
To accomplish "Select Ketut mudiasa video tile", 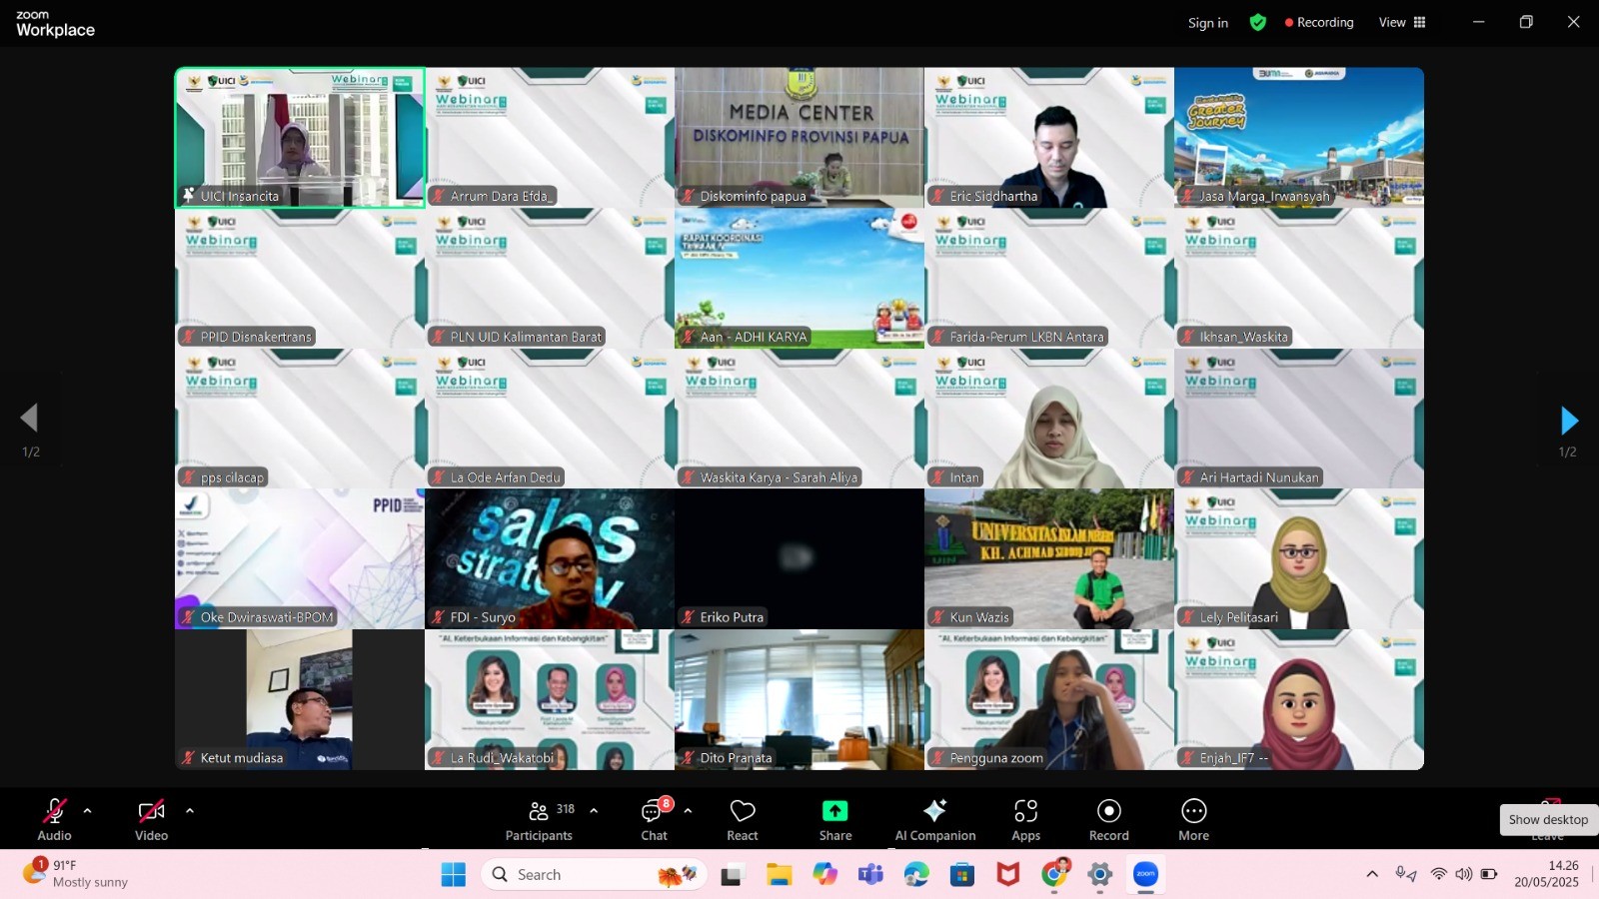I will click(300, 699).
